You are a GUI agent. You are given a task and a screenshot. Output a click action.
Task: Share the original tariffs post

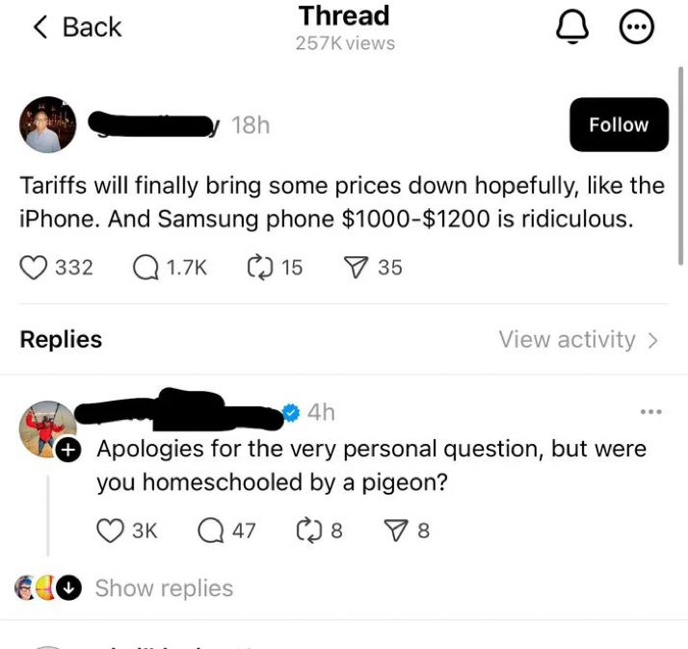click(355, 268)
